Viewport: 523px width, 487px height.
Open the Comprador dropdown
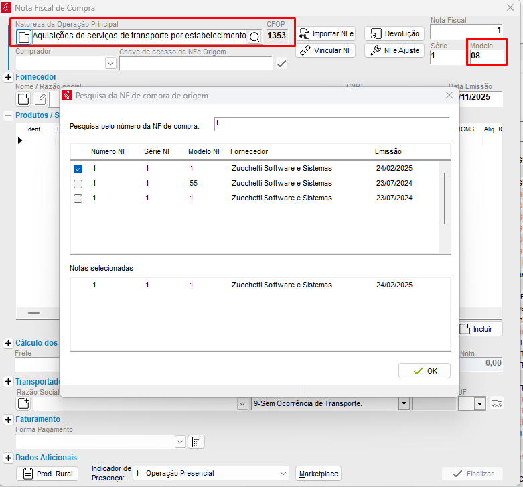(x=110, y=63)
